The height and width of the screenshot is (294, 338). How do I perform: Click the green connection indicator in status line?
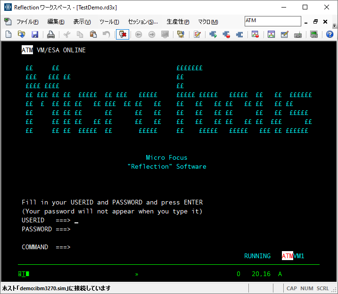pyautogui.click(x=24, y=274)
